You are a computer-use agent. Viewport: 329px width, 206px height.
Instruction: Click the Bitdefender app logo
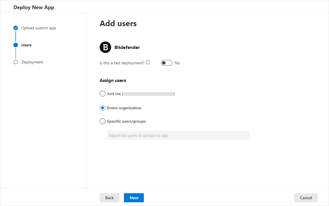tap(105, 47)
